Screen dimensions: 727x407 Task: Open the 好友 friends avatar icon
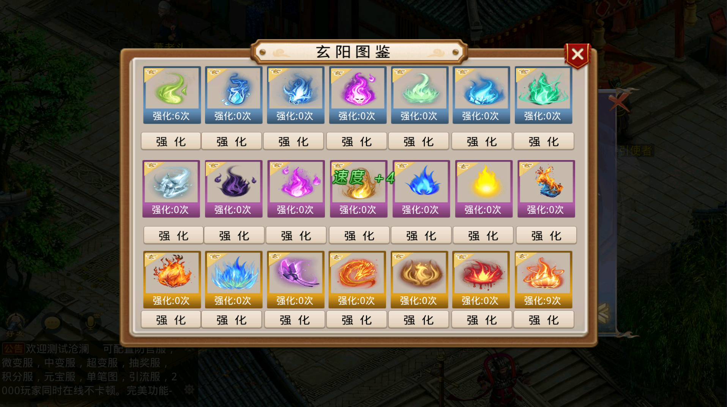15,325
